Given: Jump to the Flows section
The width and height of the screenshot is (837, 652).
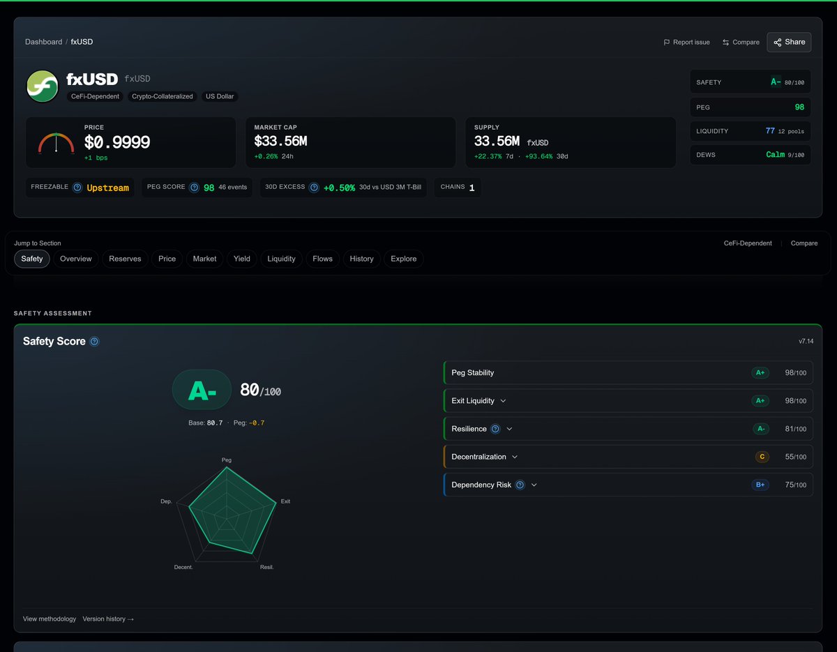Looking at the screenshot, I should pyautogui.click(x=323, y=259).
